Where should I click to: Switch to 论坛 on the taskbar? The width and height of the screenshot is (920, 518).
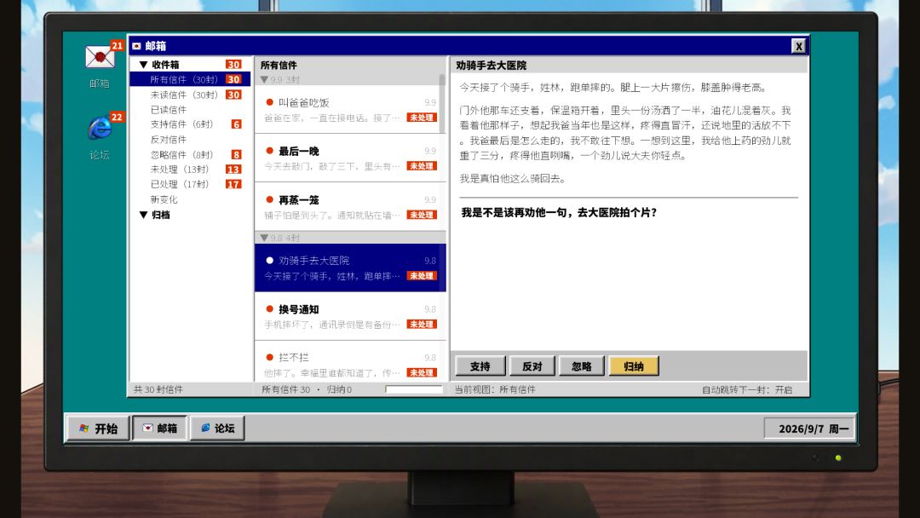point(217,429)
